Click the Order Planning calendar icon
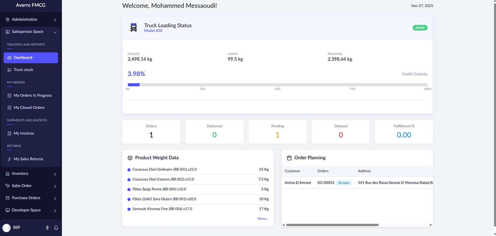 289,158
